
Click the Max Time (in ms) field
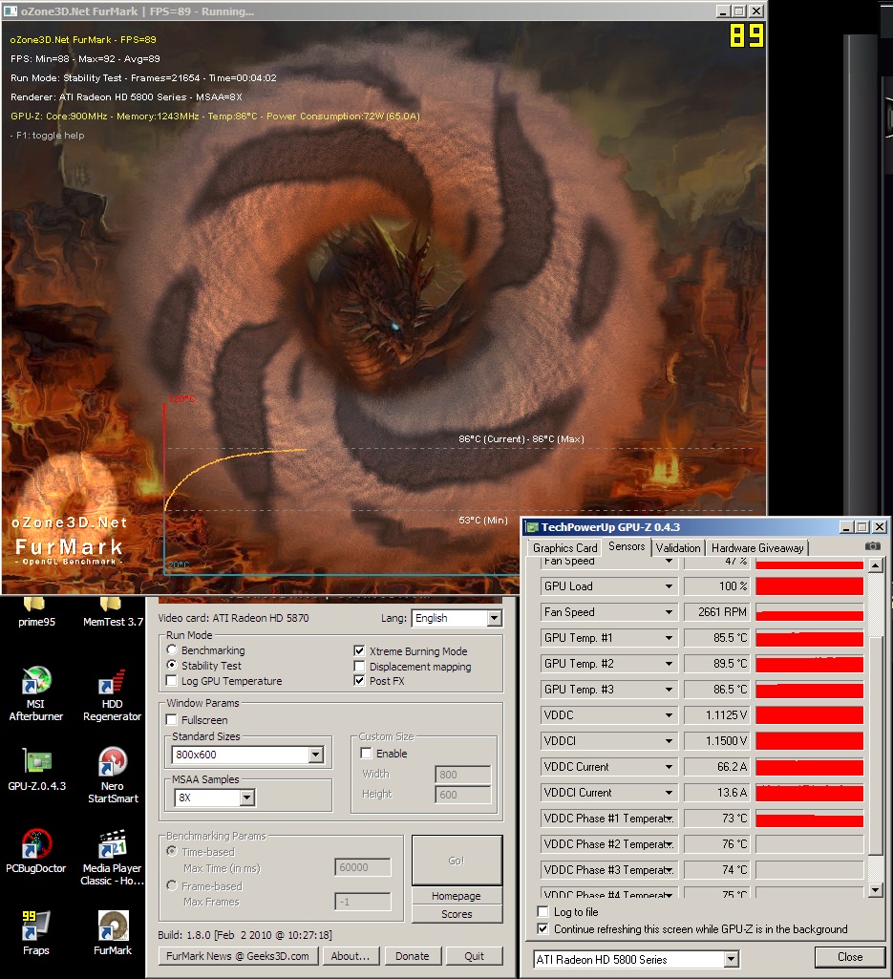(x=363, y=867)
